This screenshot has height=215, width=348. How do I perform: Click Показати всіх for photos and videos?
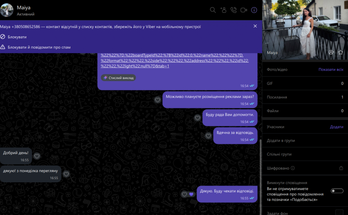click(x=331, y=69)
